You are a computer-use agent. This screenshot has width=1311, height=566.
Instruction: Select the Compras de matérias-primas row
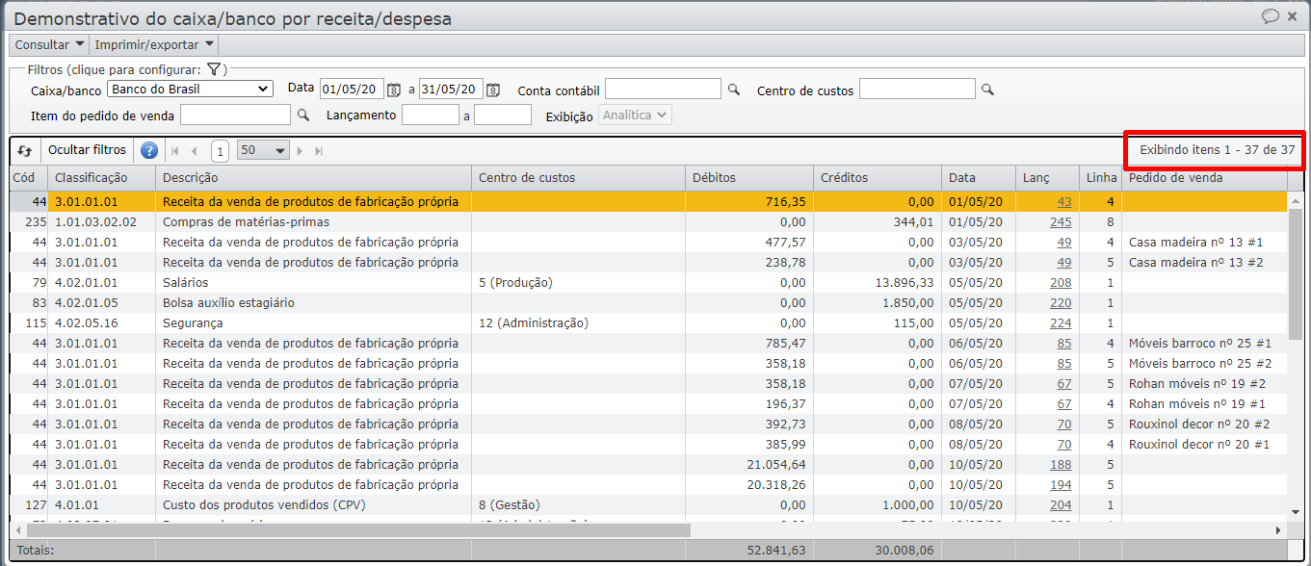tap(648, 222)
